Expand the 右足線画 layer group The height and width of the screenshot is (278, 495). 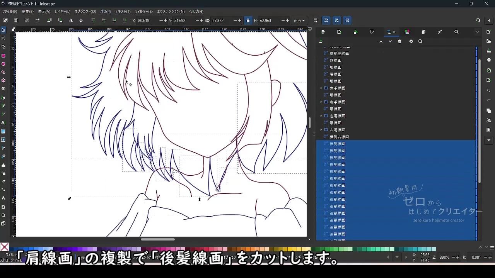pos(321,130)
